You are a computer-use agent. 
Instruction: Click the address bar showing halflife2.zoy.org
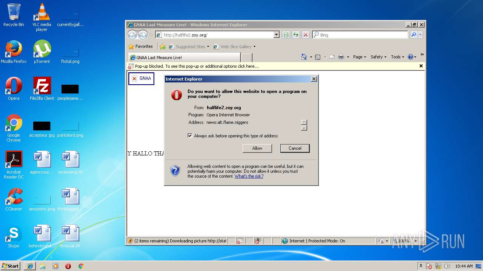coord(215,35)
